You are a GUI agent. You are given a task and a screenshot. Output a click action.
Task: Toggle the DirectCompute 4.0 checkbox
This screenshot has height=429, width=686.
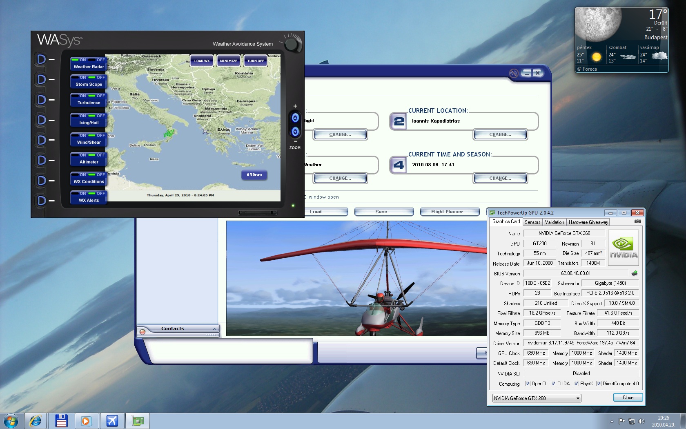pos(599,384)
